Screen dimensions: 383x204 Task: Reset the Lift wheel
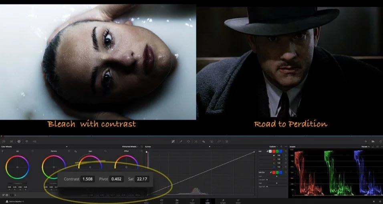(x=32, y=151)
